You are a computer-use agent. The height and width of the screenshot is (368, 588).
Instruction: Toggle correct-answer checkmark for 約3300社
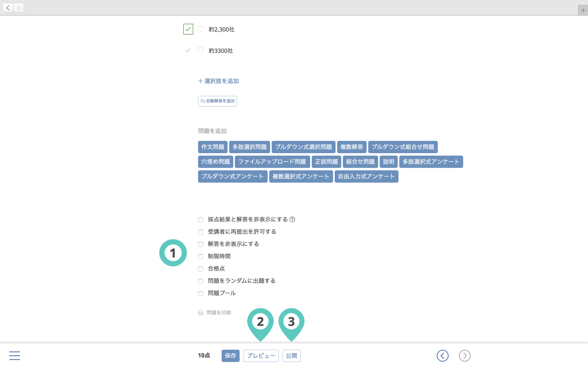[x=188, y=50]
